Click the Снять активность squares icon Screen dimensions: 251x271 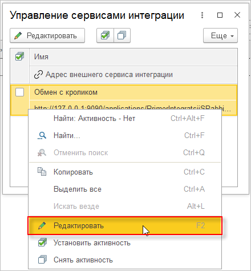pyautogui.click(x=42, y=260)
